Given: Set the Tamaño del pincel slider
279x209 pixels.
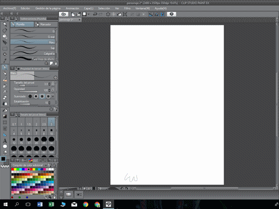Looking at the screenshot, I should click(28, 85).
